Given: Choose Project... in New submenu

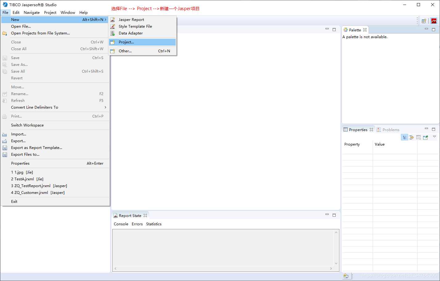Looking at the screenshot, I should pos(142,42).
